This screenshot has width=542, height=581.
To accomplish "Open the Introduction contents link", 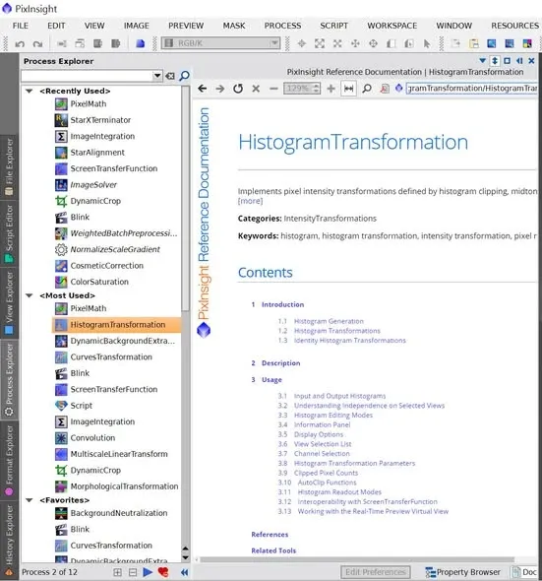I will pos(283,304).
